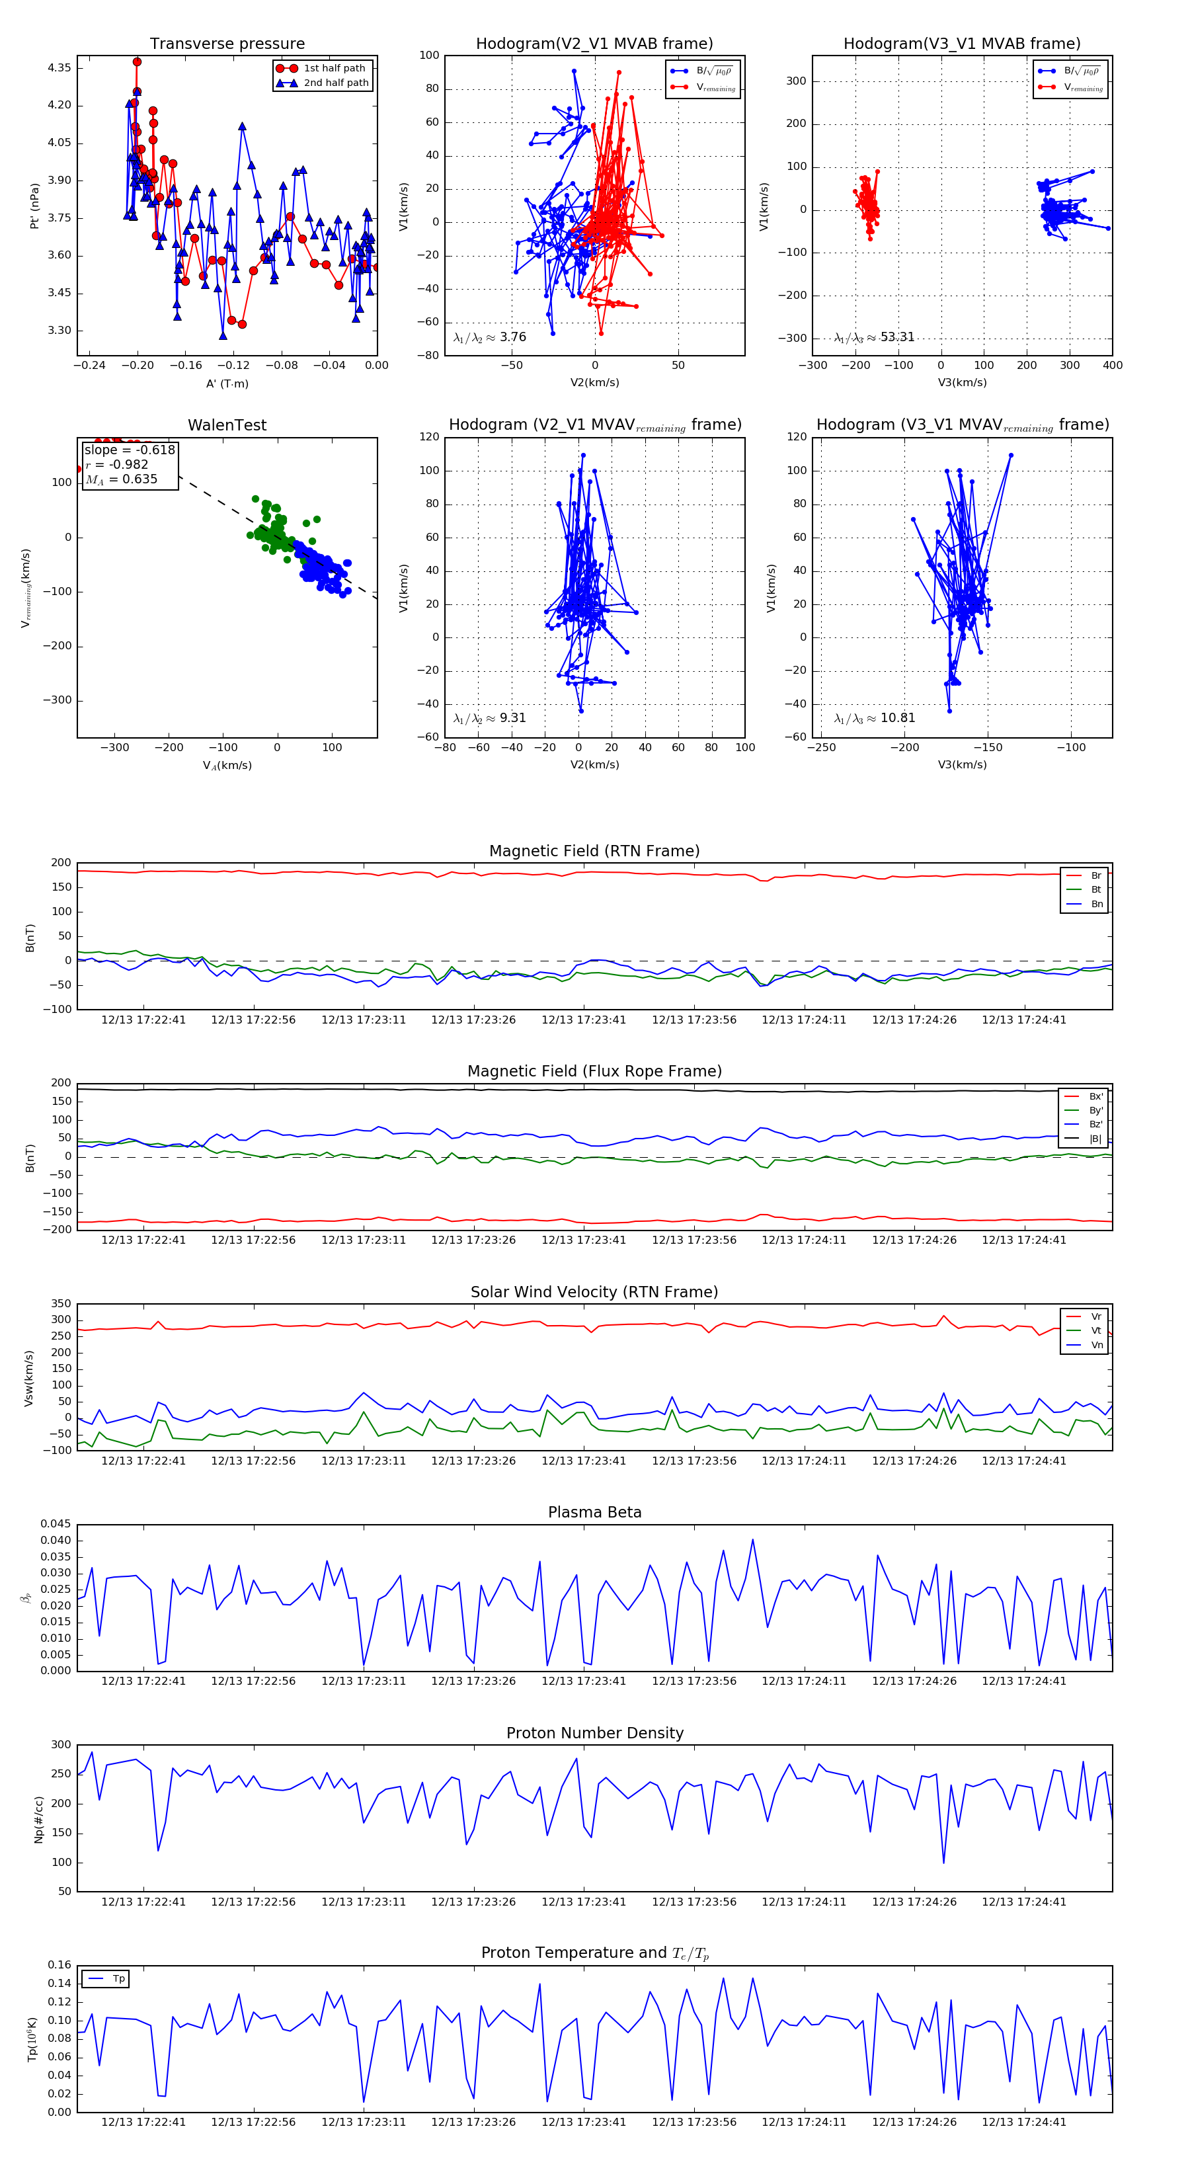Click 'Hodogram(V2_V1 MVAB frame)' title
1190x2182 pixels.
point(594,44)
